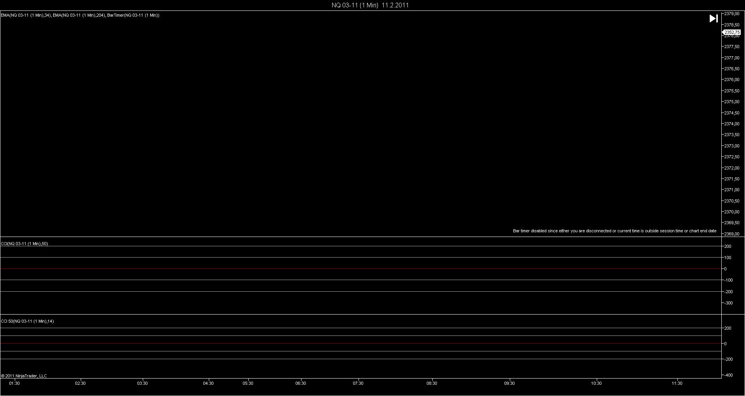Click the chart title NQ 03-11 (1 Min) 11.2.2011

point(370,5)
